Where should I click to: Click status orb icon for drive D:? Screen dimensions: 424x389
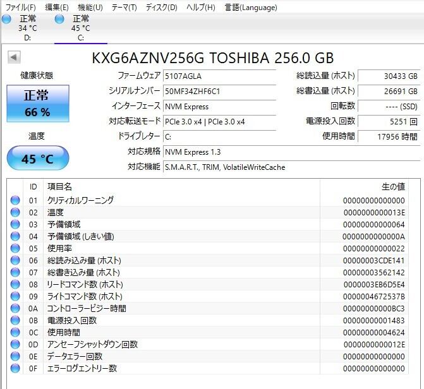7,19
